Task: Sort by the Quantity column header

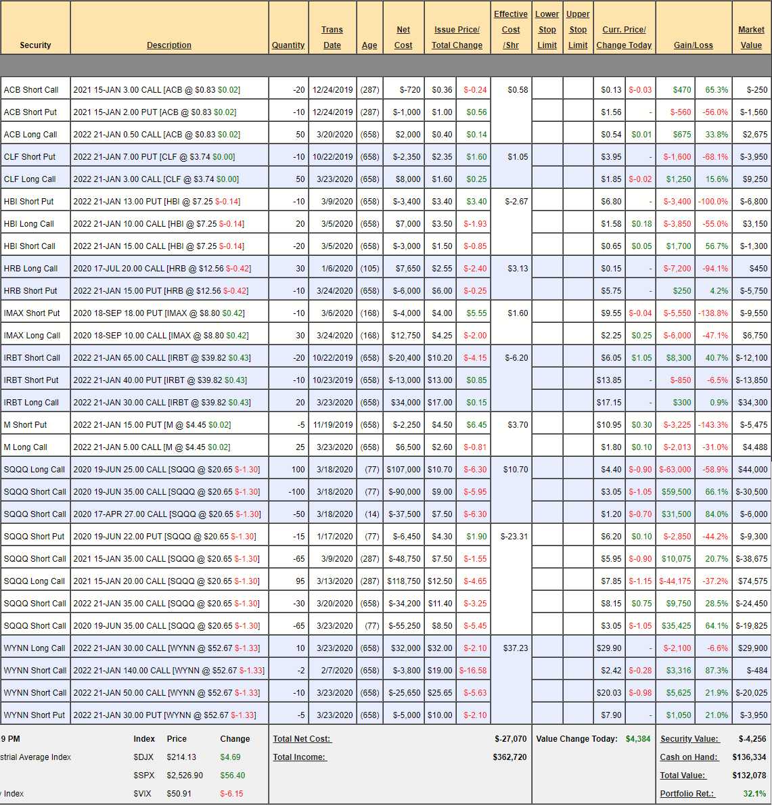Action: point(288,45)
